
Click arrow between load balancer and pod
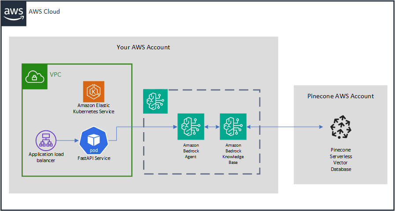point(68,141)
